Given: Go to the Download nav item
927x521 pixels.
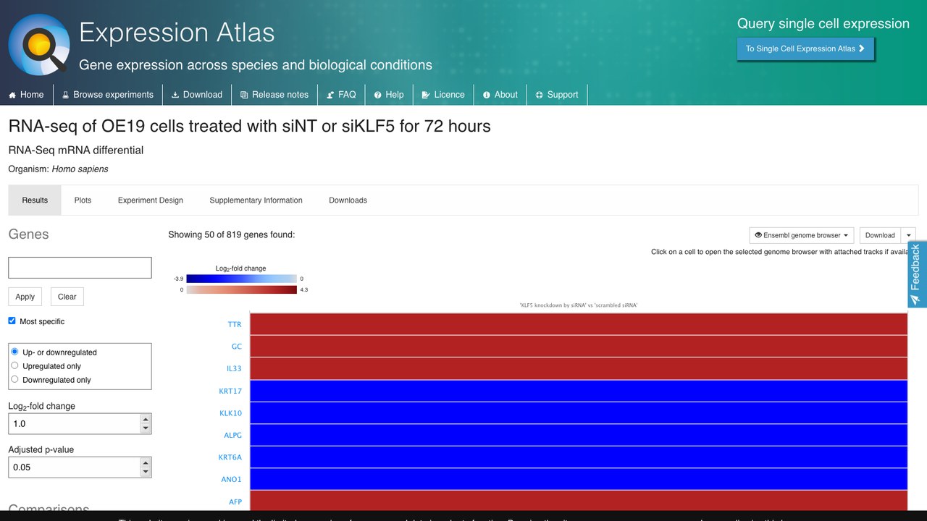Looking at the screenshot, I should tap(197, 95).
